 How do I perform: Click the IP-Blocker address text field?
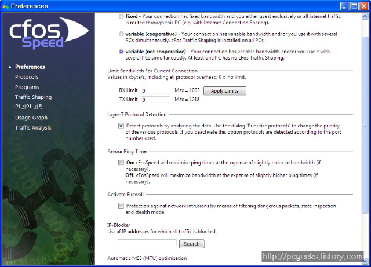pos(147,243)
